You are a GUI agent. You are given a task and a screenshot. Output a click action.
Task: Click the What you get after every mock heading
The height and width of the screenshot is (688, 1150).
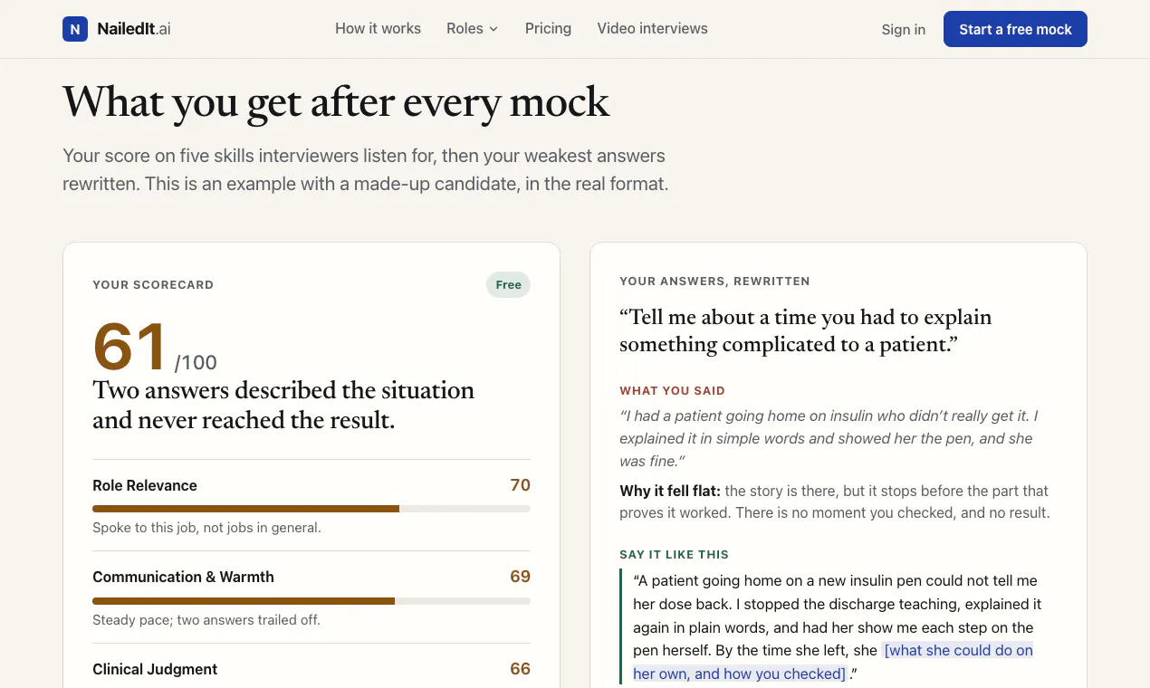pos(336,101)
